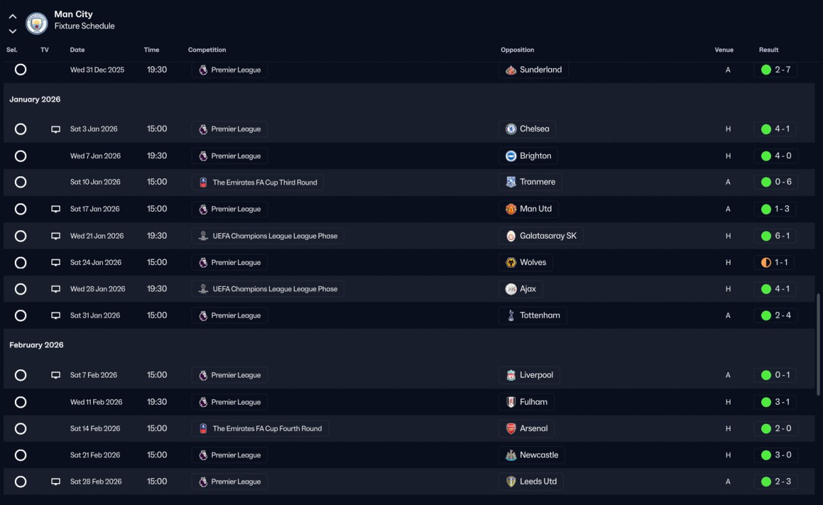Screen dimensions: 823x505
Task: Click the Galatasaray SK crest icon
Action: click(x=511, y=236)
